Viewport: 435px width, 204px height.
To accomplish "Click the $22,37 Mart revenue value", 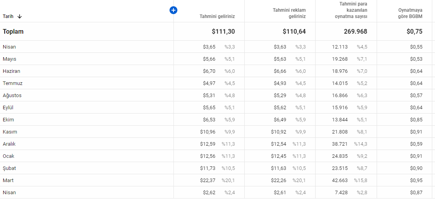I will coord(208,181).
